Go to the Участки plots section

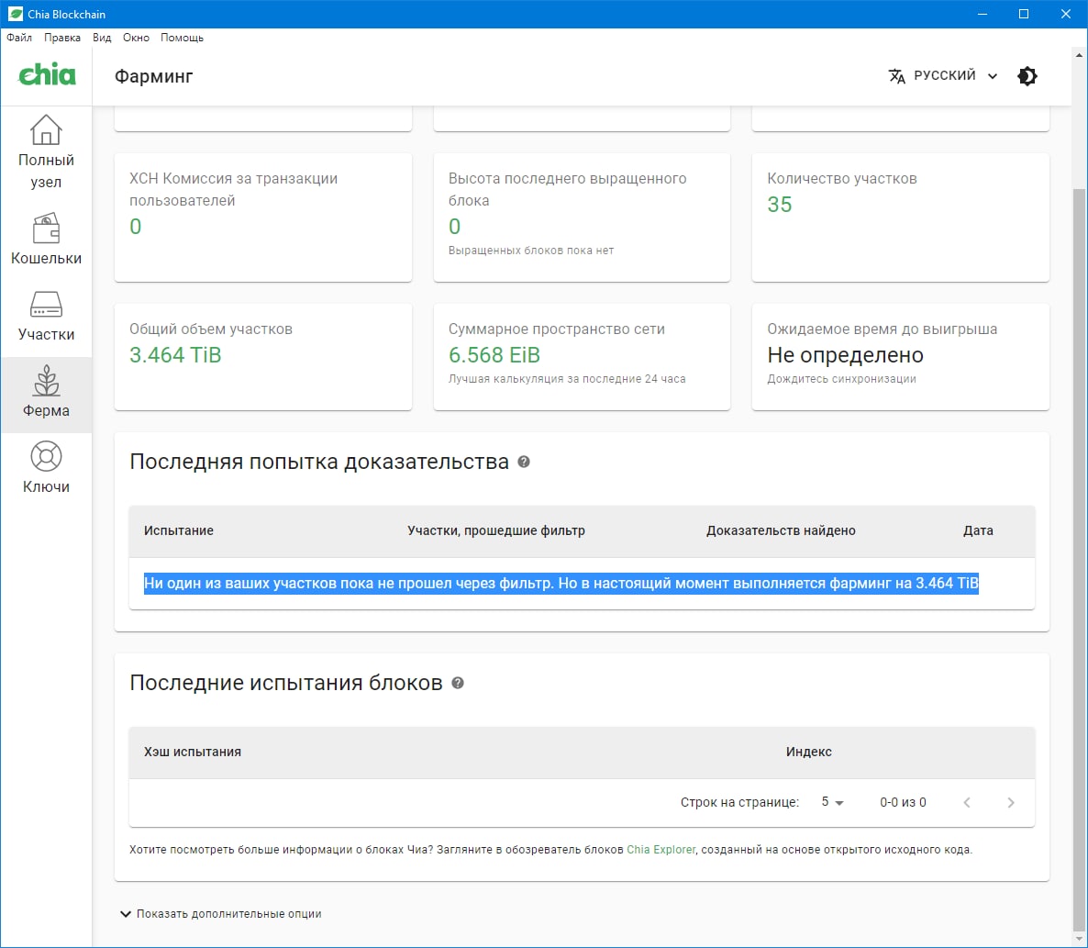[46, 316]
